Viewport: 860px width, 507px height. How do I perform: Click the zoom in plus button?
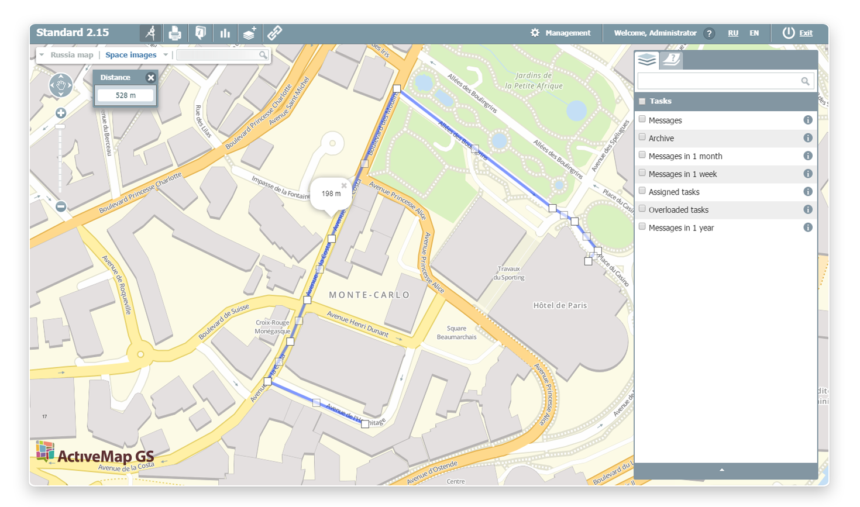tap(61, 113)
